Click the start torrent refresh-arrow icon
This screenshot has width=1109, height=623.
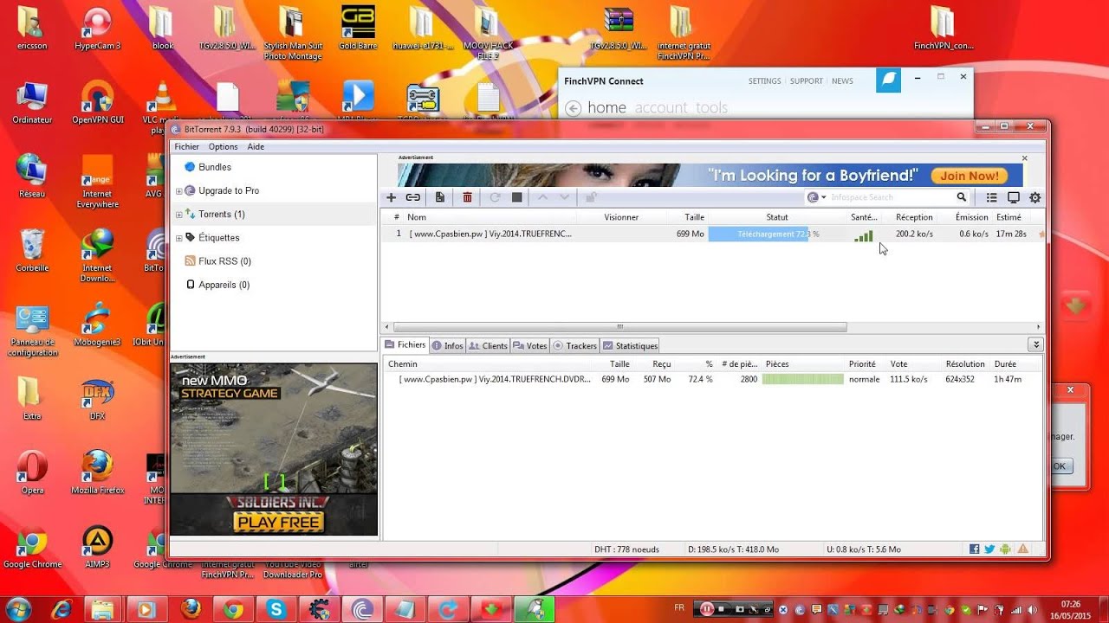pos(495,197)
